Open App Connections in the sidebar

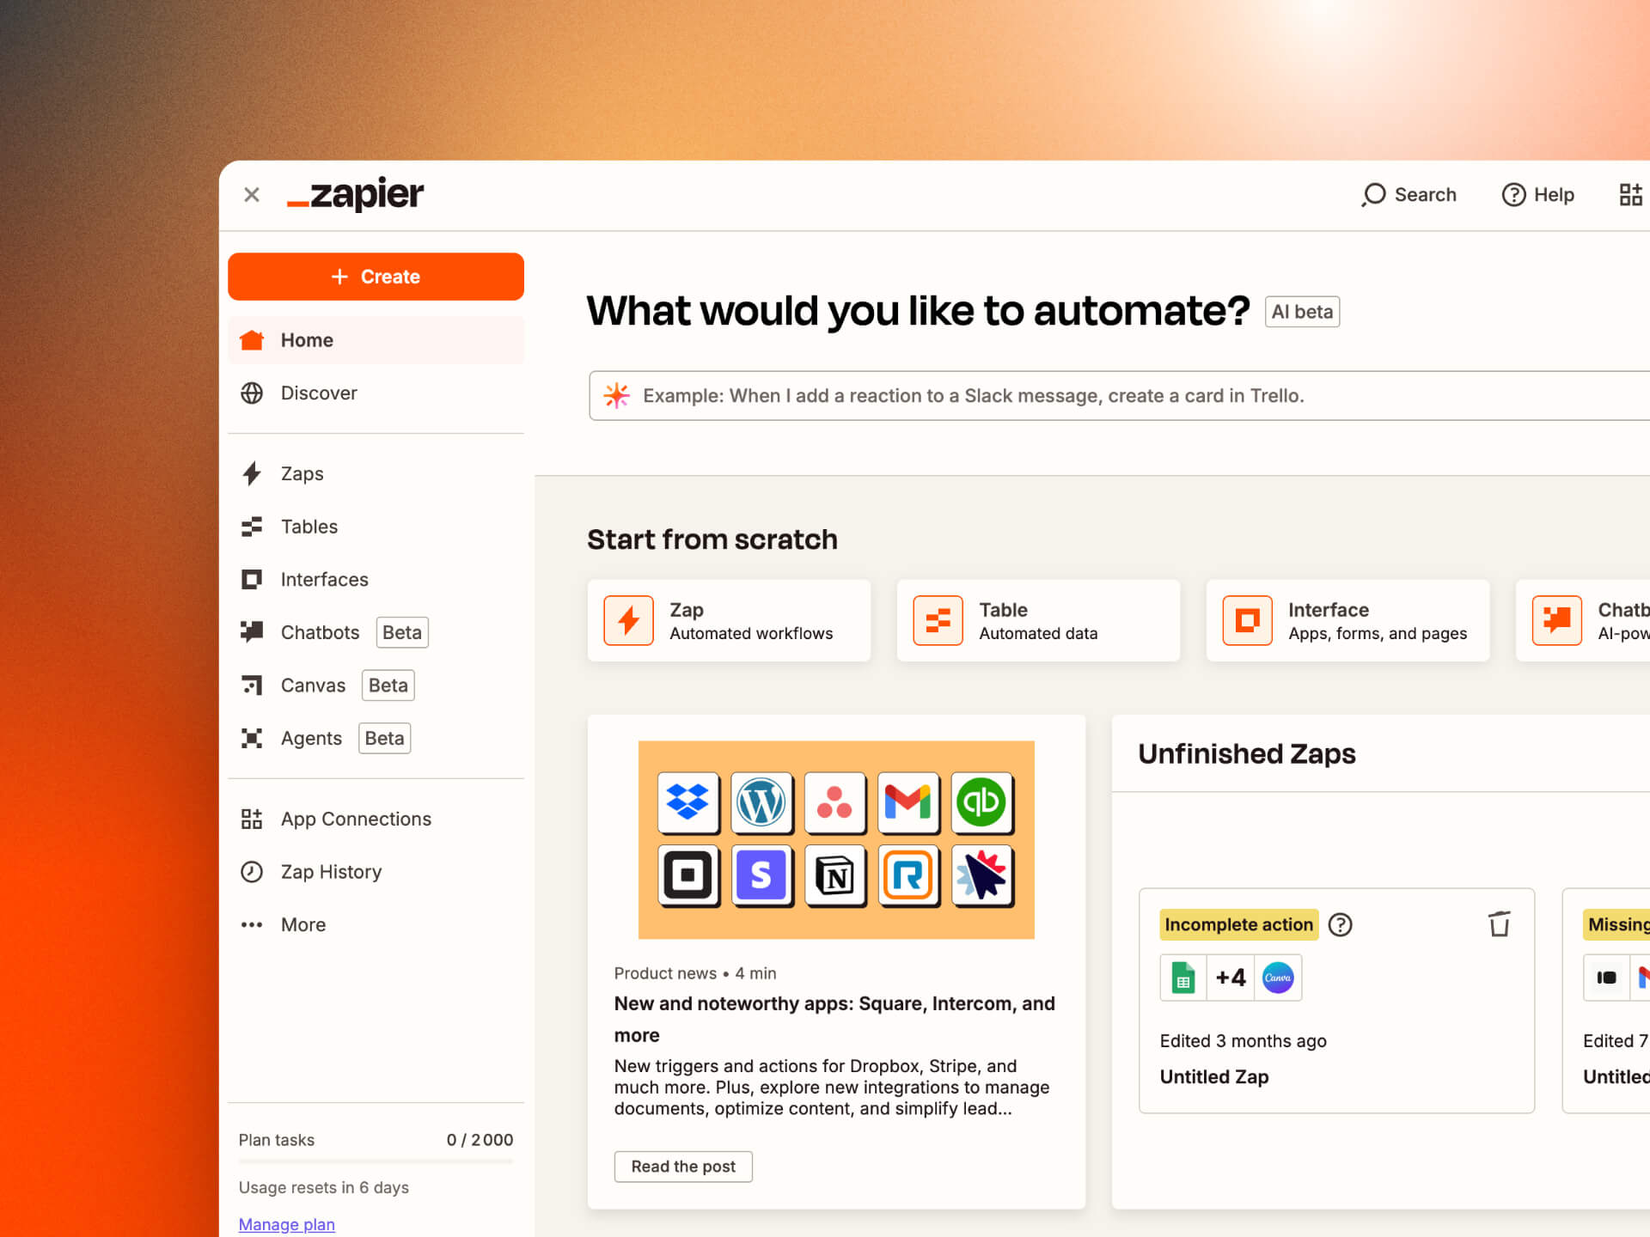pos(376,820)
